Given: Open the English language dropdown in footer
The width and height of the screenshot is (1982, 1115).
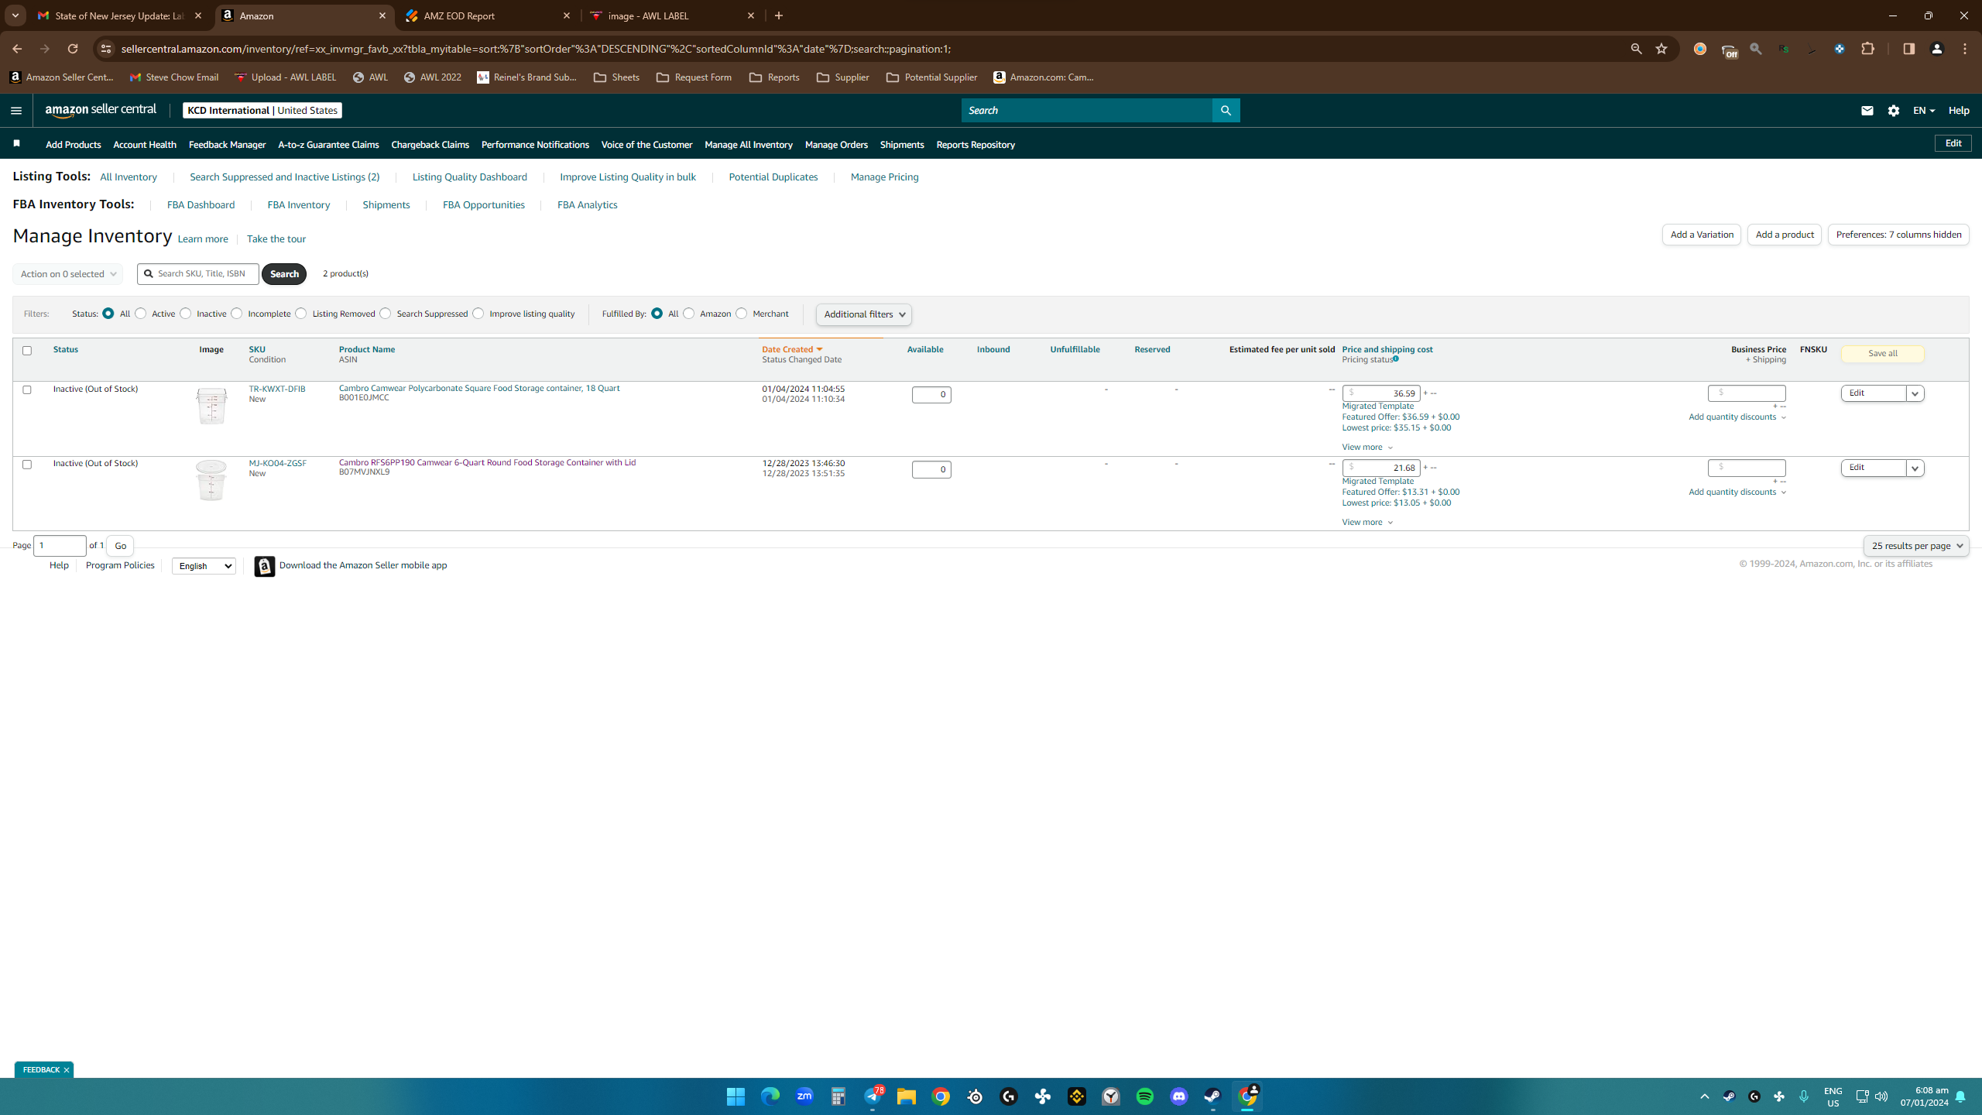Looking at the screenshot, I should pos(204,566).
